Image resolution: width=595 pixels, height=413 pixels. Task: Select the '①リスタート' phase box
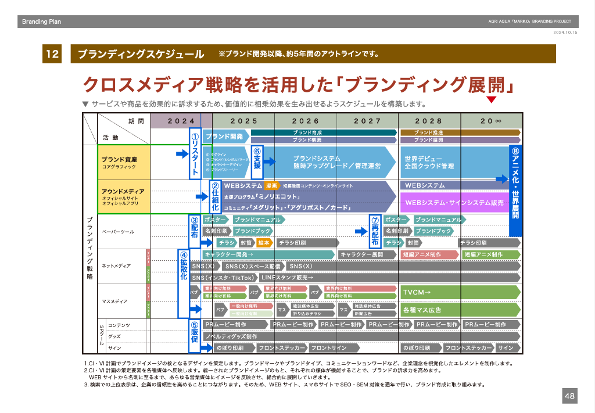(195, 153)
